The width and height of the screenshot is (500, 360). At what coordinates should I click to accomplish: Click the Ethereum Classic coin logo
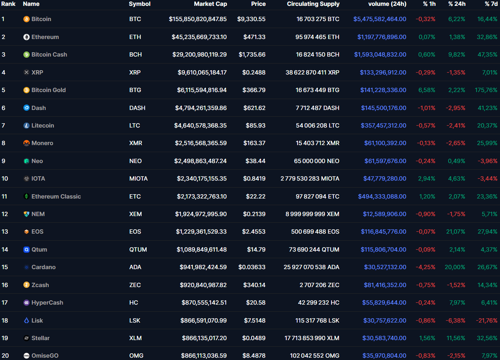(x=27, y=197)
